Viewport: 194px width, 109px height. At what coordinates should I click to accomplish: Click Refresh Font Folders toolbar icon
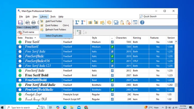[x=102, y=23]
